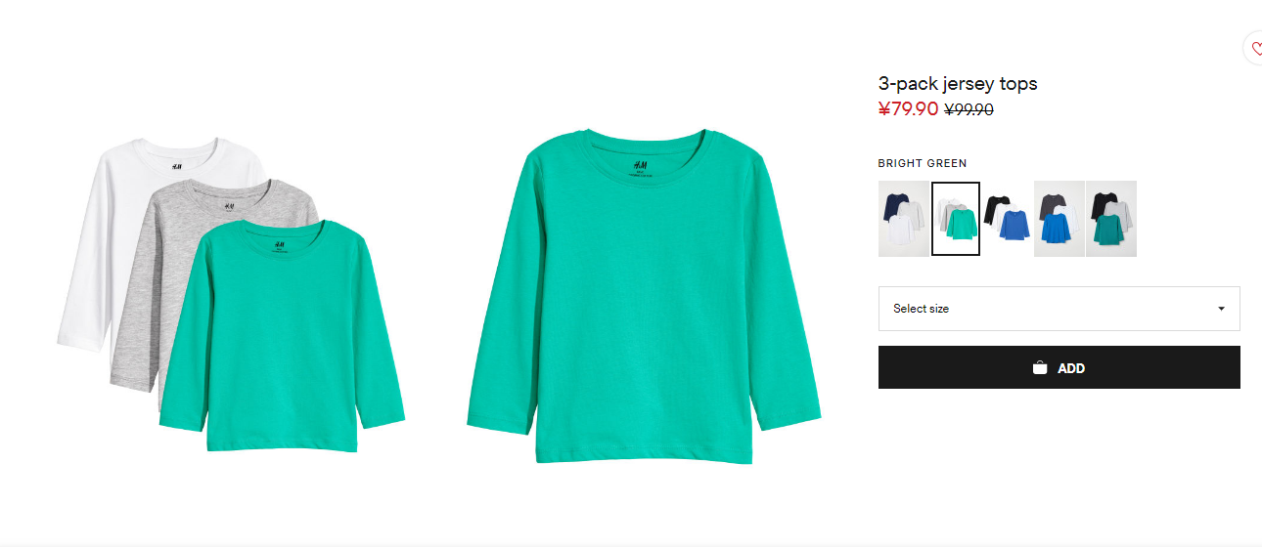Click the shopping bag icon beside ADD

click(x=1040, y=368)
